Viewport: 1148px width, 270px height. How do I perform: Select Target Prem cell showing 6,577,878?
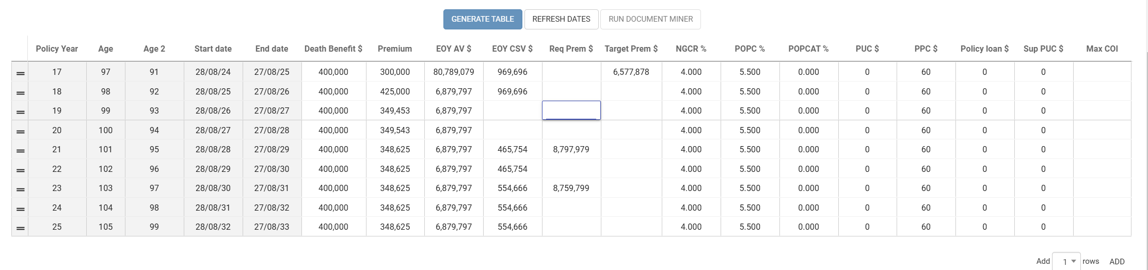(x=631, y=72)
